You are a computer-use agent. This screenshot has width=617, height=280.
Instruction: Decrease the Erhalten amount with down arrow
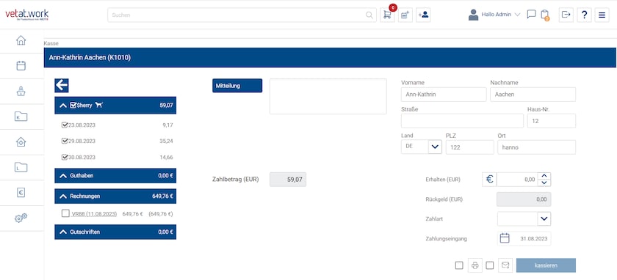544,183
